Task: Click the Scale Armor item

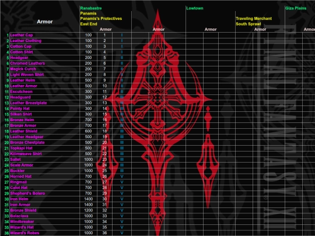Action: pos(22,165)
